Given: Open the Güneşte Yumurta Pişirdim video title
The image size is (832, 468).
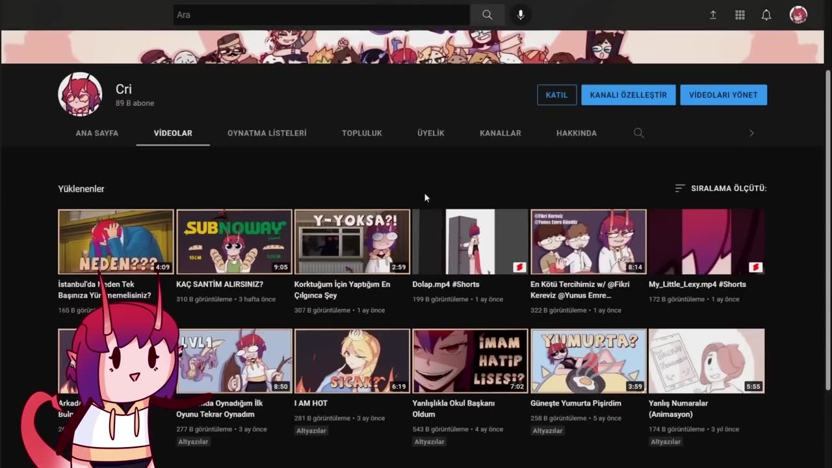Looking at the screenshot, I should pos(575,403).
